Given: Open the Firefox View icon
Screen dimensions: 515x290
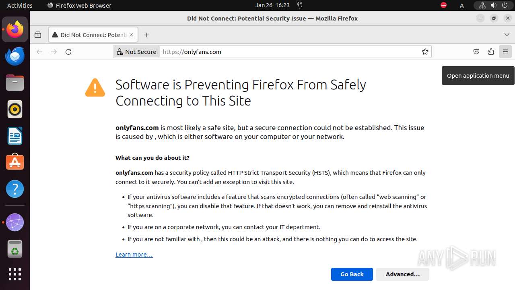Looking at the screenshot, I should tap(38, 35).
